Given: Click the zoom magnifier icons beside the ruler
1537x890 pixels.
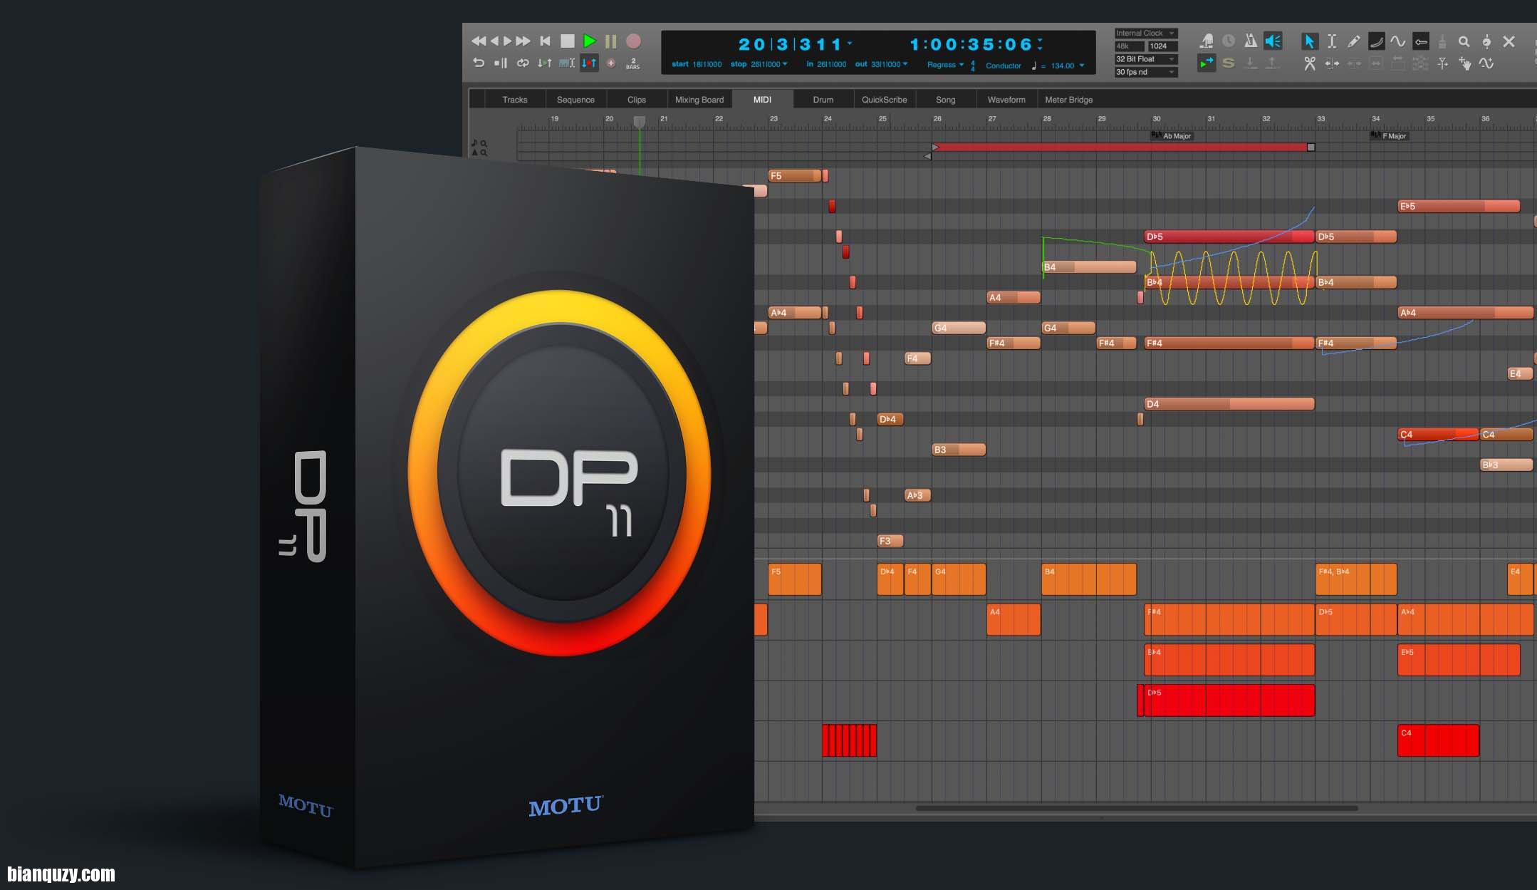Looking at the screenshot, I should [479, 148].
